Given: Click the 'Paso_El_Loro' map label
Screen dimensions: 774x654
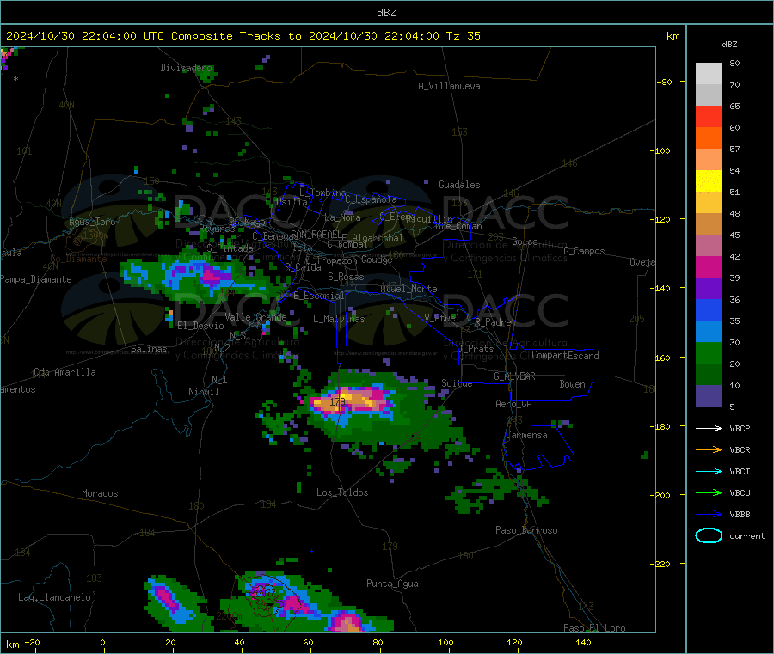Looking at the screenshot, I should pos(594,628).
